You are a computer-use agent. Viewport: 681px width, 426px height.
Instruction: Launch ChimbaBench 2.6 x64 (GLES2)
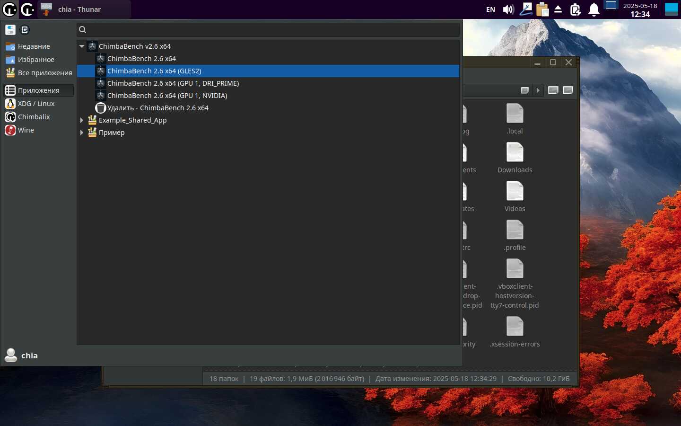pos(268,71)
